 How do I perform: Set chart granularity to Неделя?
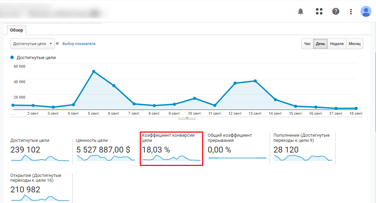point(336,44)
